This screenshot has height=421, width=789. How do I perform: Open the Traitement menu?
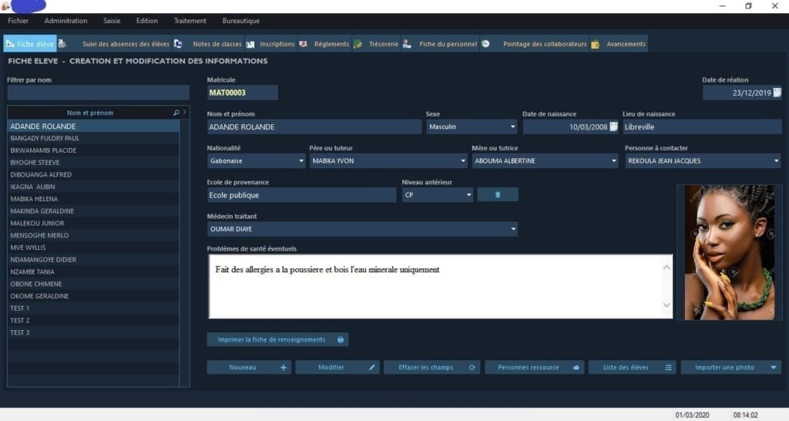190,21
